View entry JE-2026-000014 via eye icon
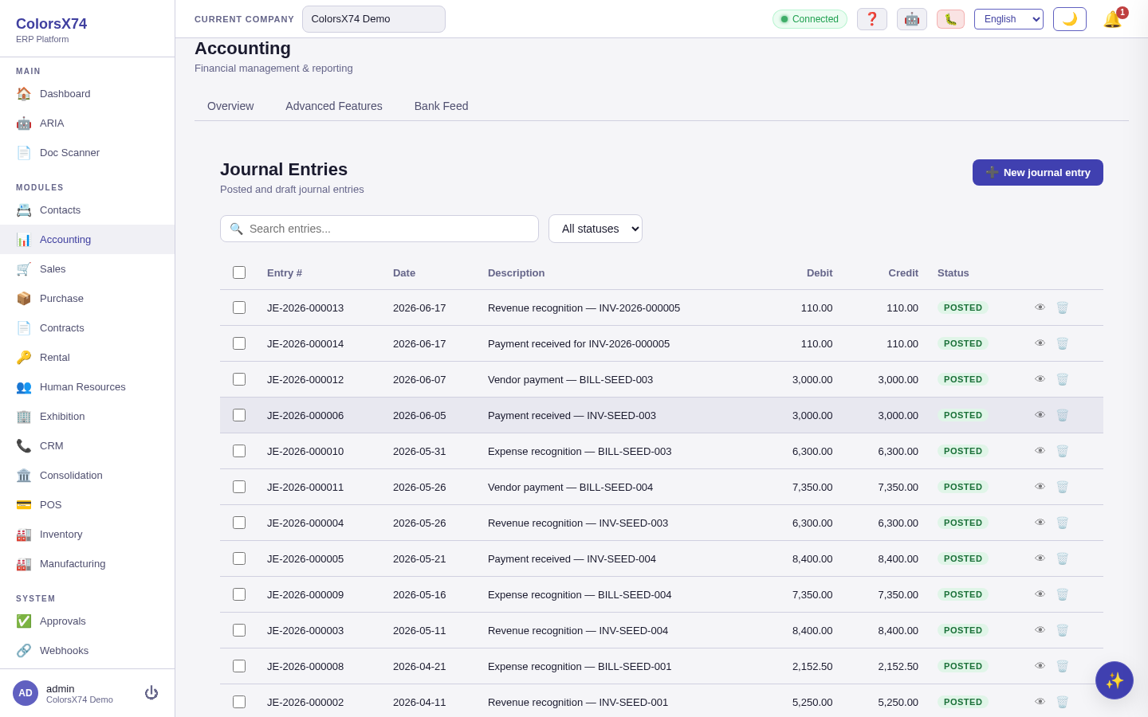 [x=1040, y=343]
